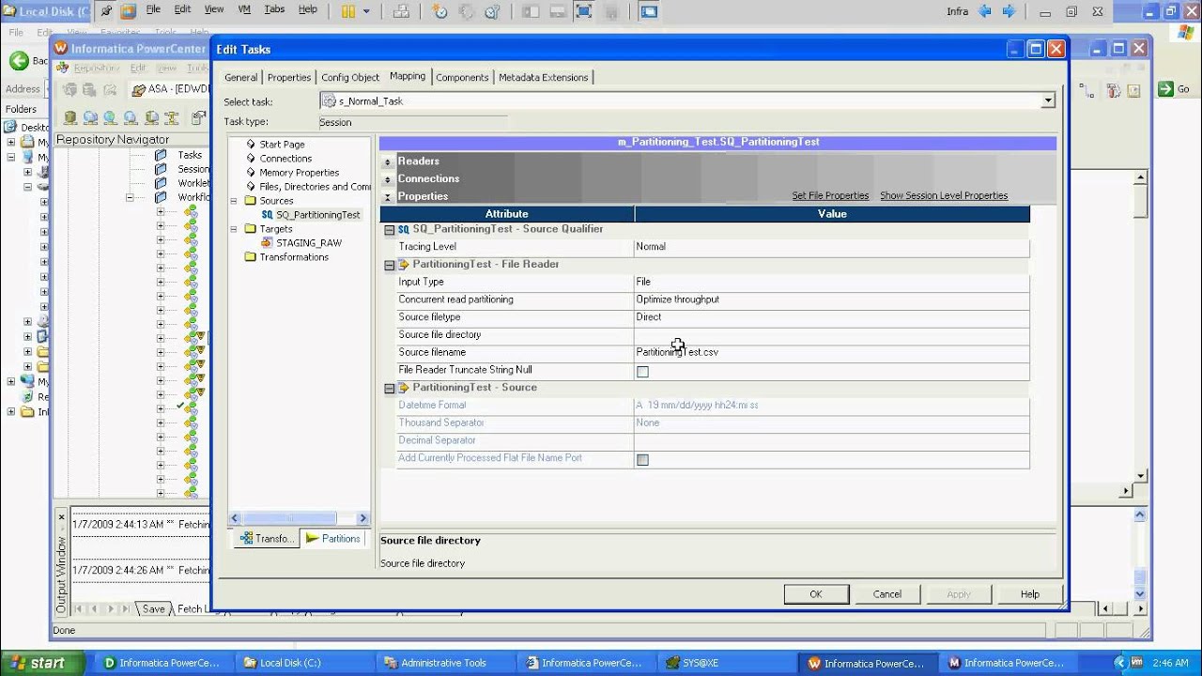Image resolution: width=1202 pixels, height=676 pixels.
Task: Open the General tab
Action: click(240, 77)
